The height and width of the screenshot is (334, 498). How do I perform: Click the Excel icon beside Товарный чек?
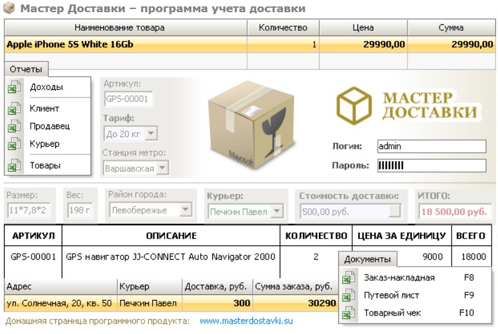(348, 313)
